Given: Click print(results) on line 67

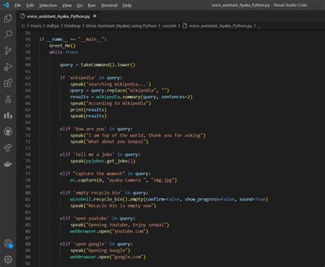Looking at the screenshot, I should pyautogui.click(x=88, y=110).
